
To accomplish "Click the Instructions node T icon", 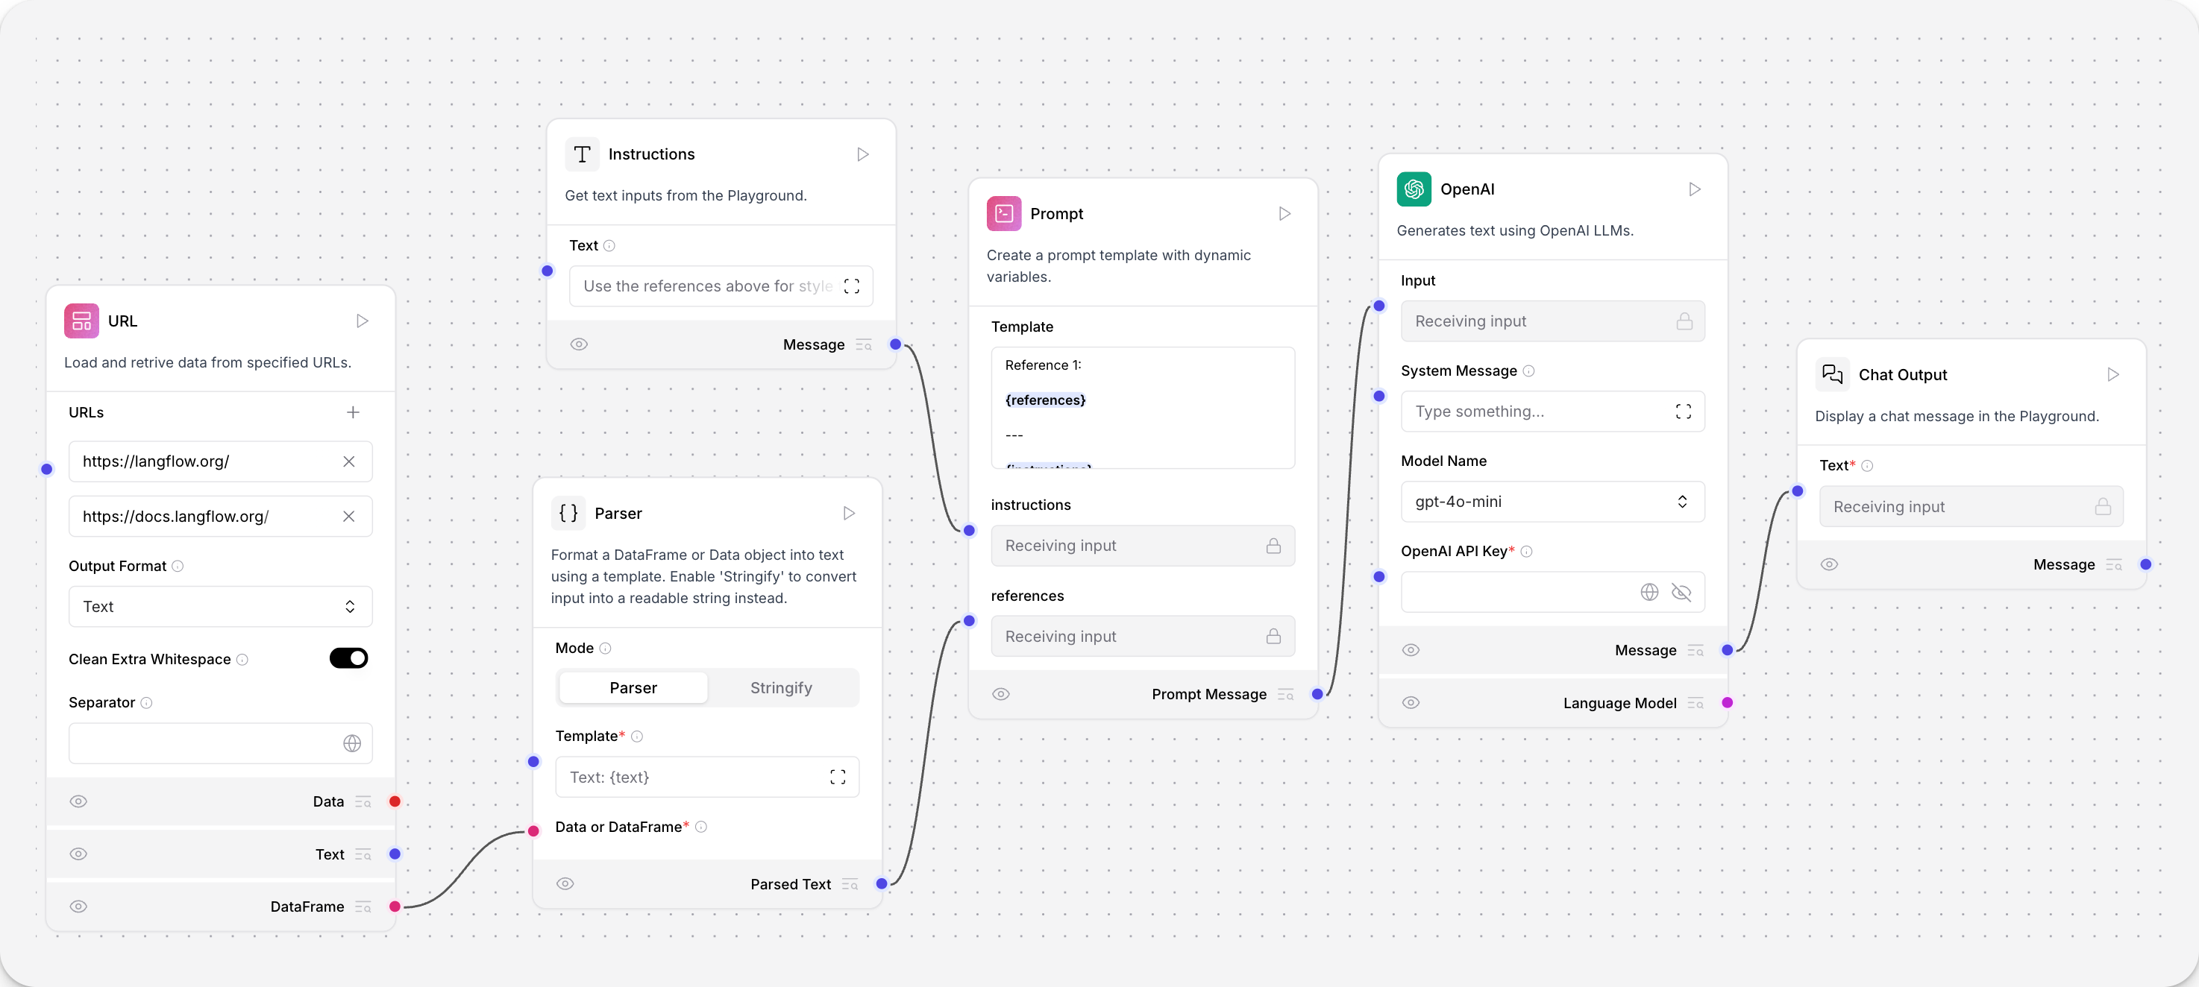I will 582,154.
